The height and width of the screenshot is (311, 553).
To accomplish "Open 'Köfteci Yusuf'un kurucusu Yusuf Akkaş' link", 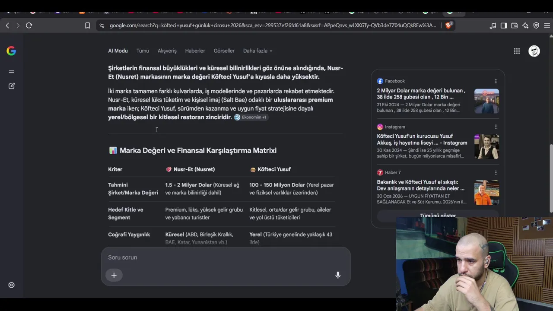I will pyautogui.click(x=422, y=140).
